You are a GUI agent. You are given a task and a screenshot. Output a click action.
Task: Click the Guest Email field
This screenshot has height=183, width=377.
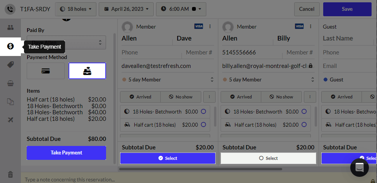[x=350, y=66]
